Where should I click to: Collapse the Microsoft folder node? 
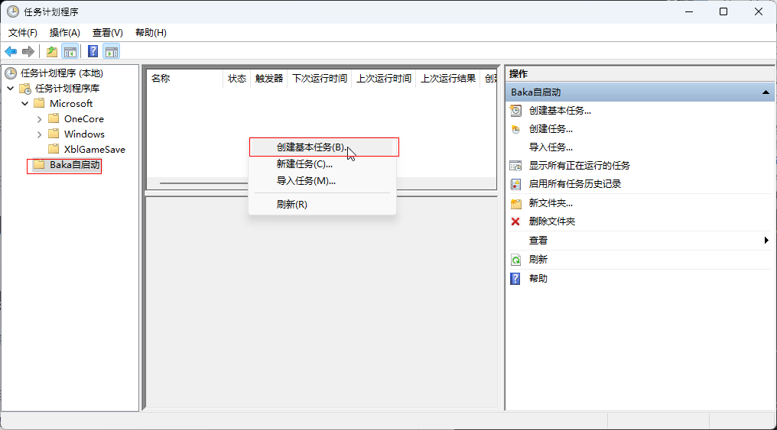(x=25, y=104)
